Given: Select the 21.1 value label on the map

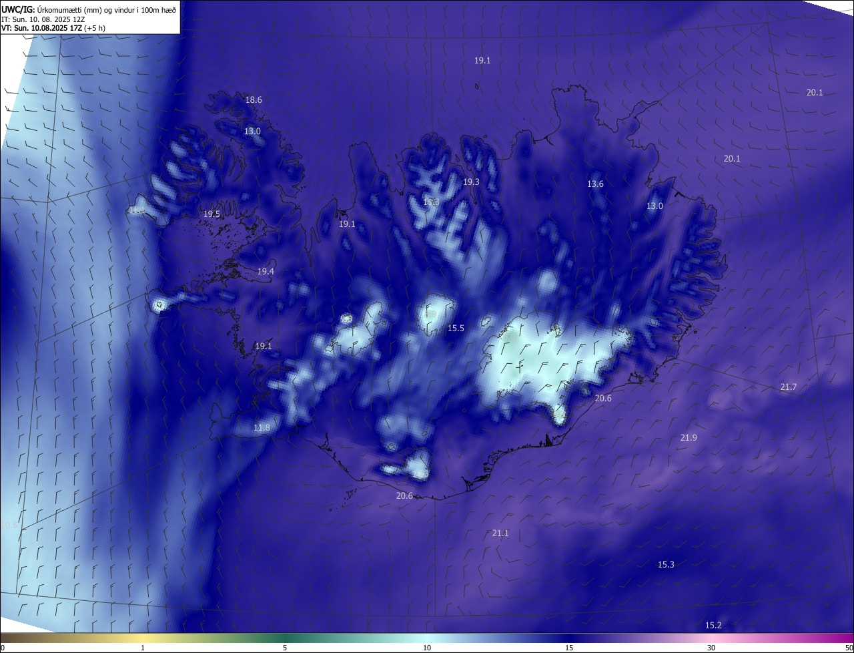Looking at the screenshot, I should (500, 533).
